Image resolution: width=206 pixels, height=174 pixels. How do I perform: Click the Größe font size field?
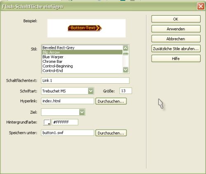coord(126,91)
